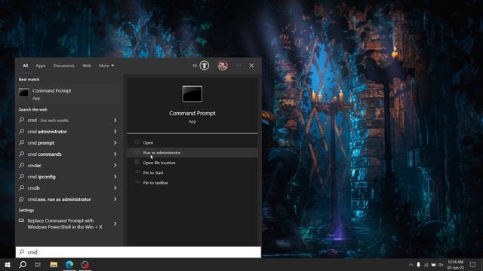Switch to the Apps filter tab
Image resolution: width=483 pixels, height=271 pixels.
40,65
